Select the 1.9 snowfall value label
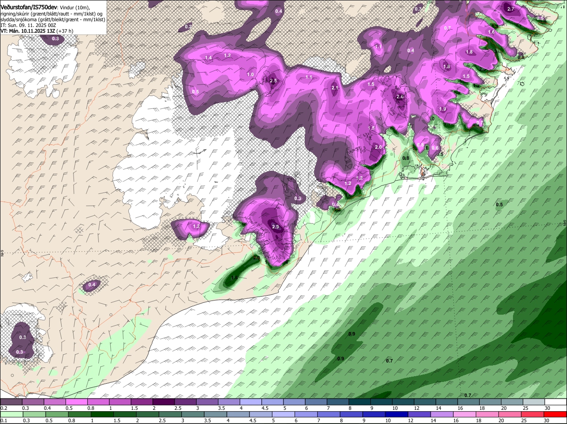Image resolution: width=567 pixels, height=424 pixels. click(443, 109)
